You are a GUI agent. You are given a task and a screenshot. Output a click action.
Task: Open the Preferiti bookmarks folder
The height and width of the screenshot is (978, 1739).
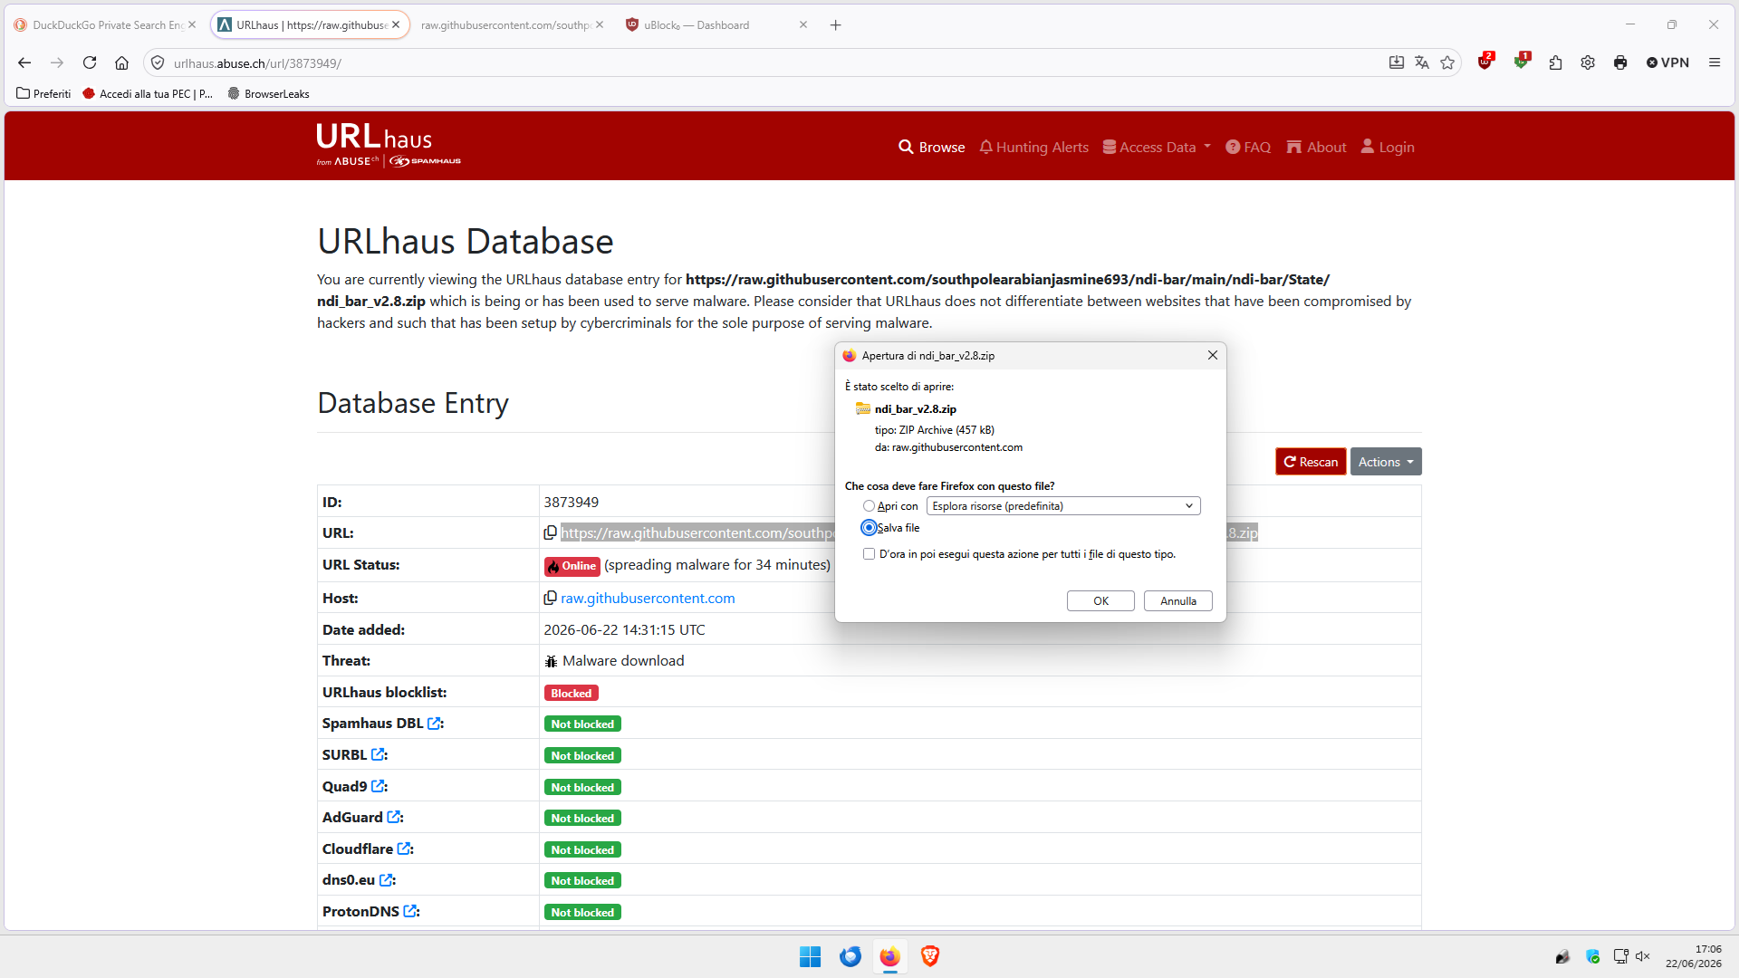[x=43, y=93]
